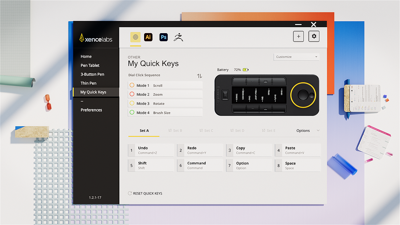Click the My Quick Keys heading
This screenshot has width=400, height=225.
coord(153,64)
